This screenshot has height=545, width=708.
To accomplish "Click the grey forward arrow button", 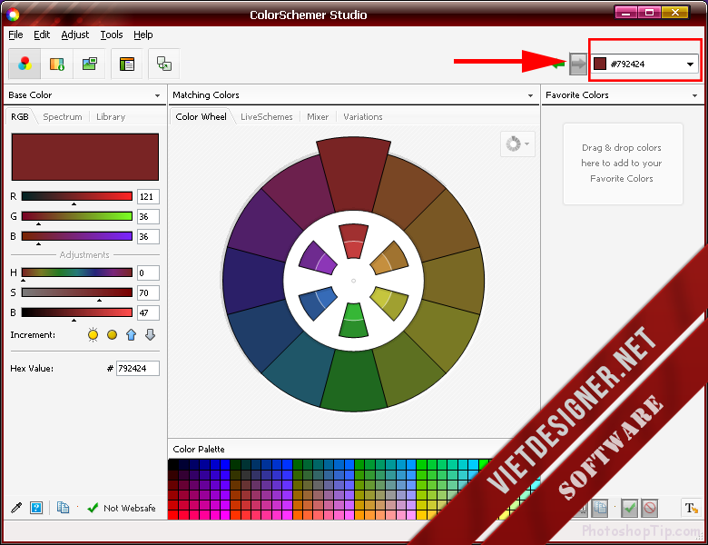I will pos(578,64).
